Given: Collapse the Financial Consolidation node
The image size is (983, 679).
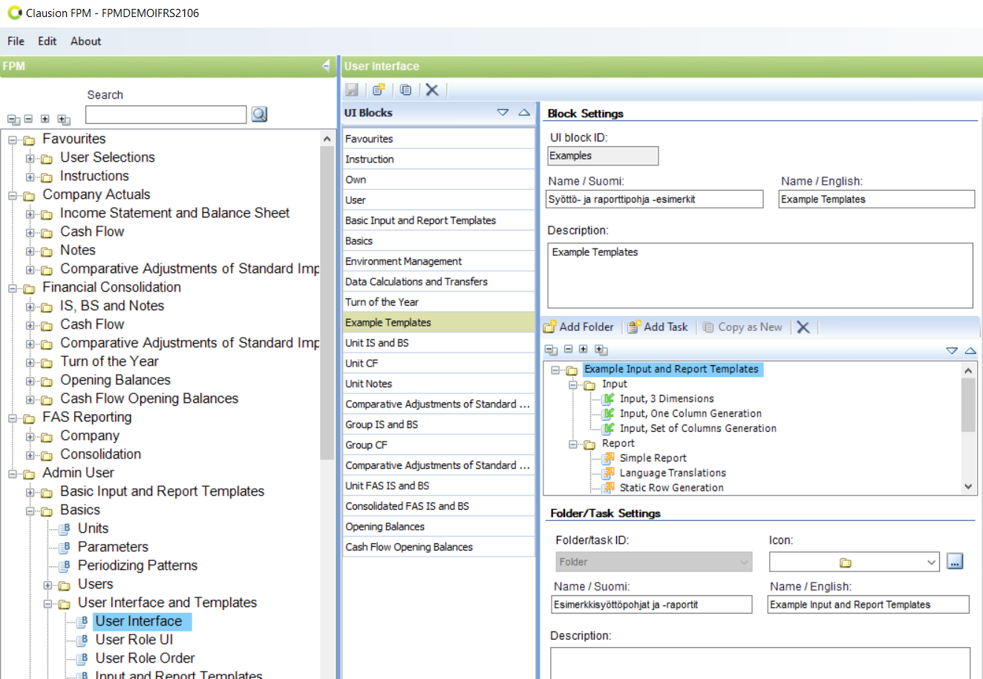Looking at the screenshot, I should (13, 288).
